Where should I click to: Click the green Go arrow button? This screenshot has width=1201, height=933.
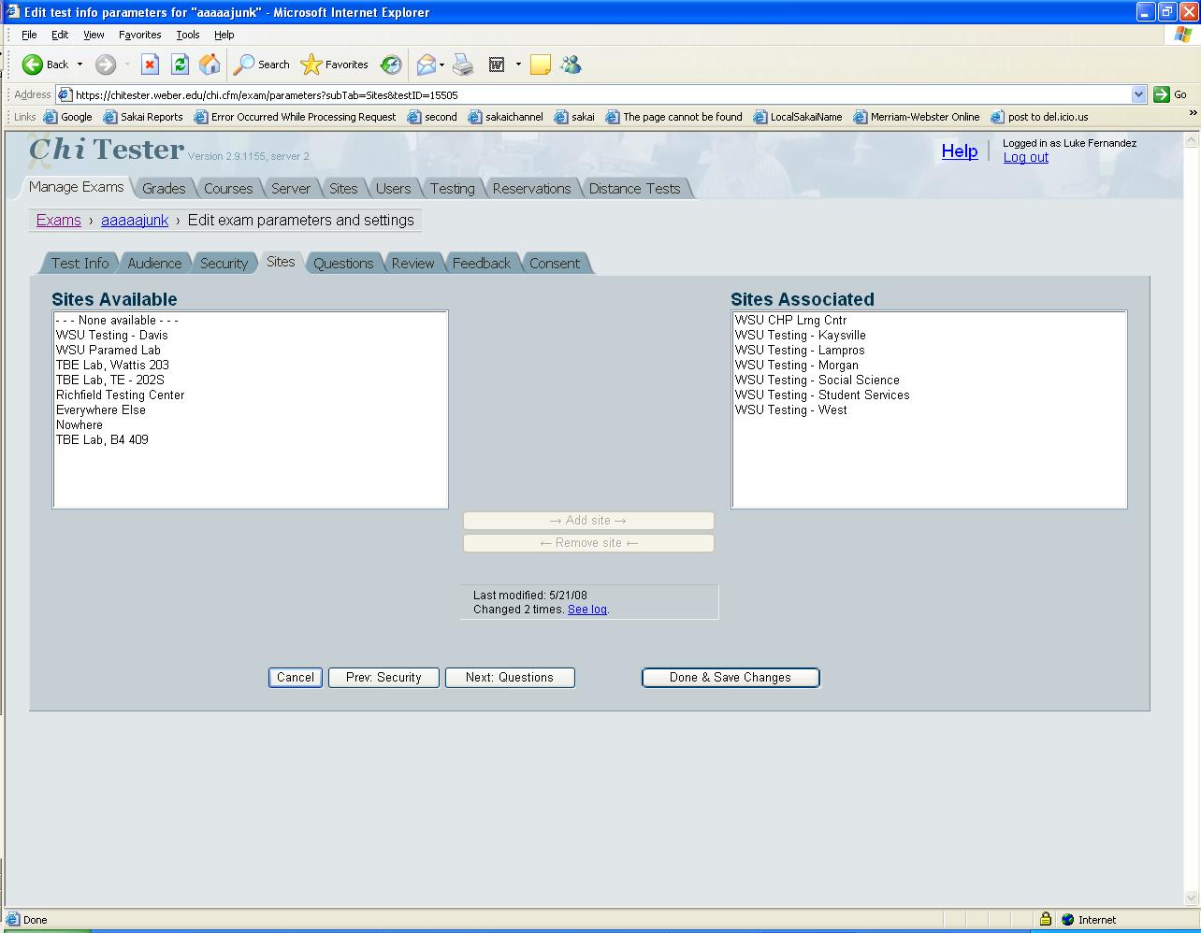pyautogui.click(x=1162, y=94)
